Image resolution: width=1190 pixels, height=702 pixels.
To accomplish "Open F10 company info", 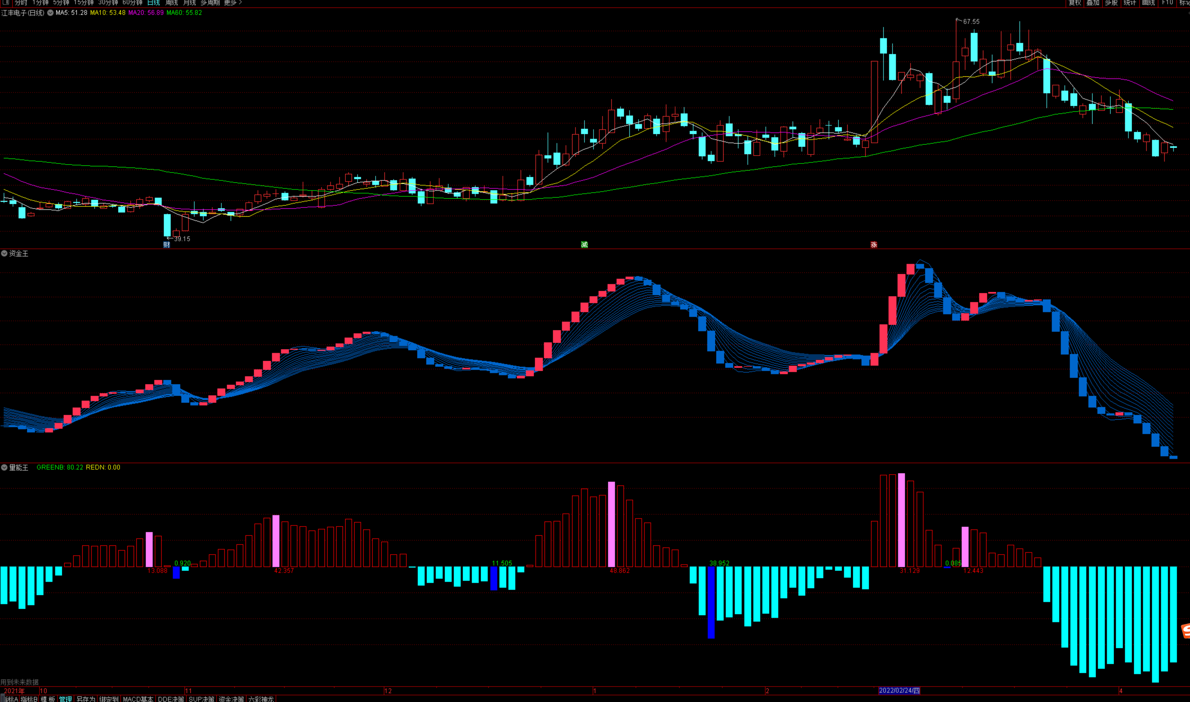I will [x=1167, y=2].
